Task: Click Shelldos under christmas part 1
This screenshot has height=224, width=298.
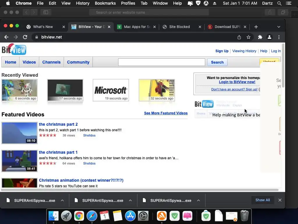Action: pos(89,163)
